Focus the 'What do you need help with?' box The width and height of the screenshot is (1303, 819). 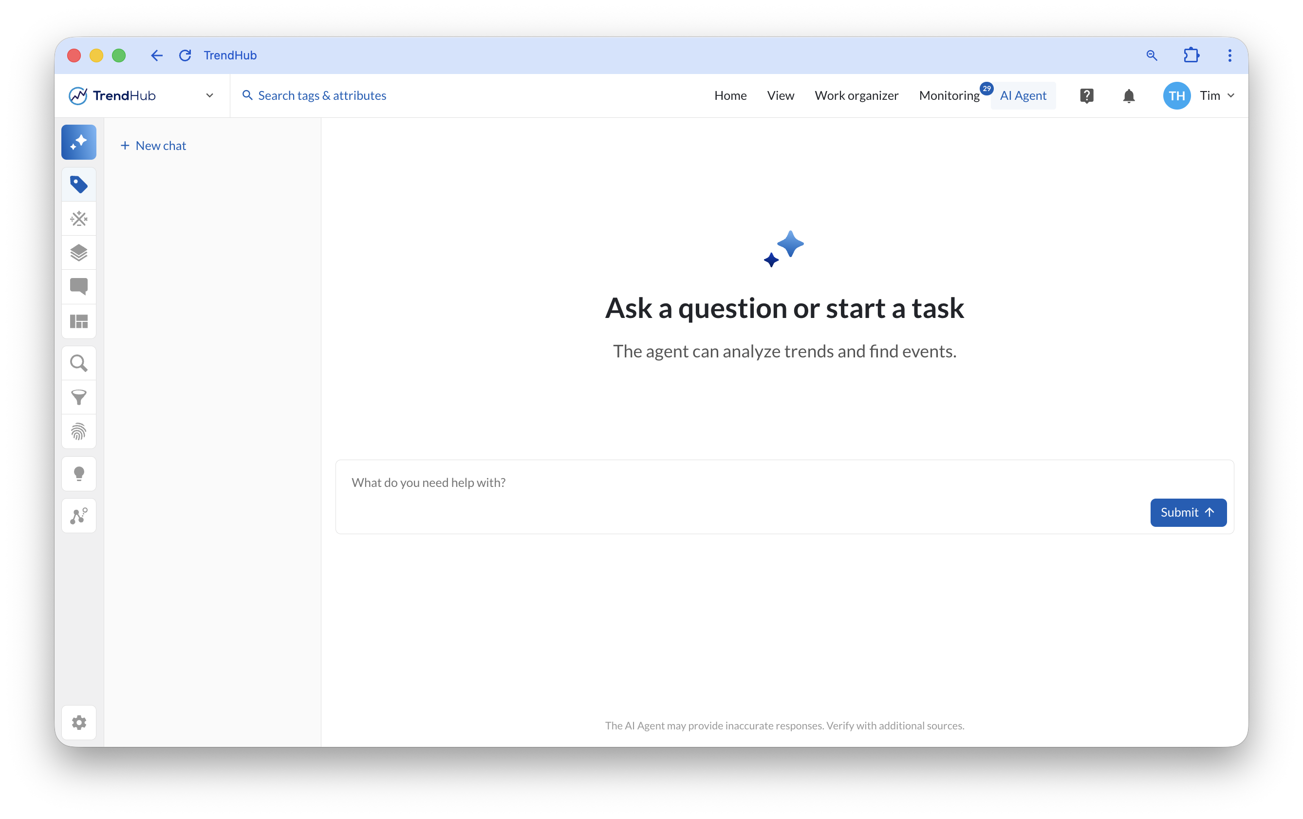tap(784, 497)
